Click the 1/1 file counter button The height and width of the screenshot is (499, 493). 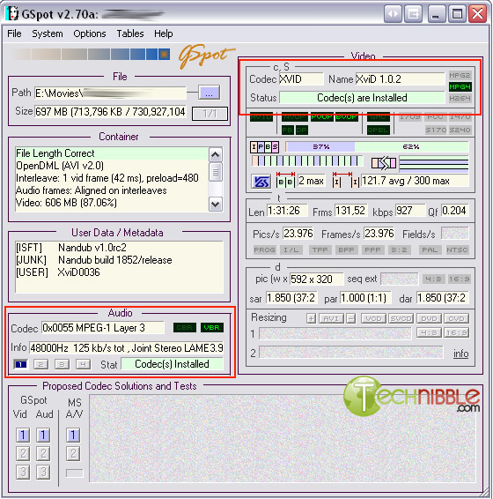click(x=210, y=114)
